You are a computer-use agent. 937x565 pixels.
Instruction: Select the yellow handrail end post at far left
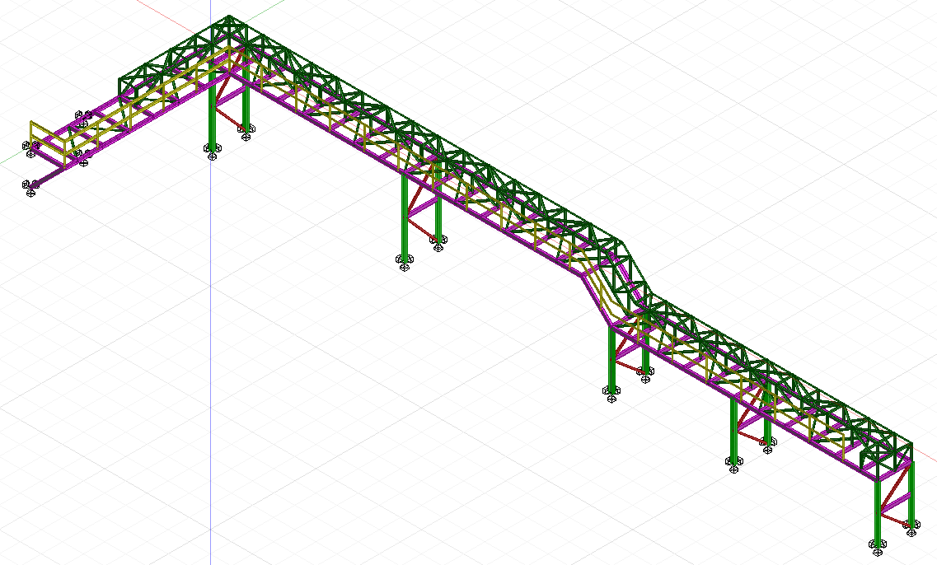coord(32,132)
